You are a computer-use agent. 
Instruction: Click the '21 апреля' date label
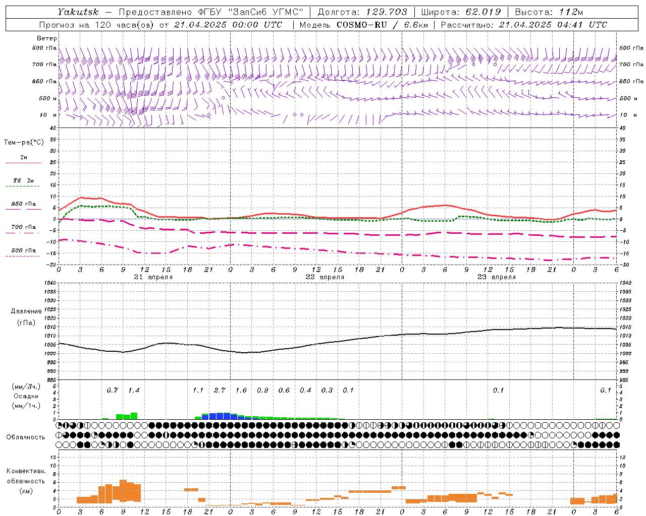coord(153,277)
